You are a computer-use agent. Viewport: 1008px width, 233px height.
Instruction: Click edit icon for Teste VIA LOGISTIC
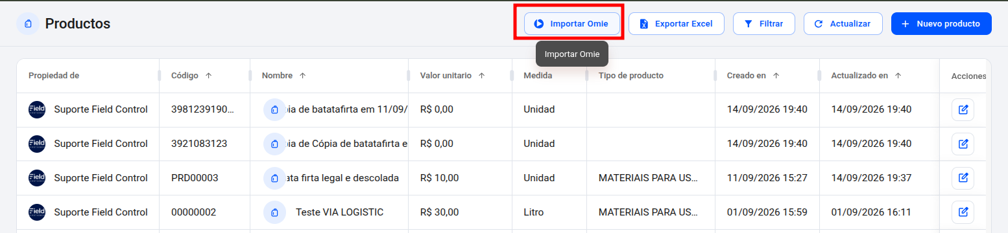pyautogui.click(x=963, y=212)
